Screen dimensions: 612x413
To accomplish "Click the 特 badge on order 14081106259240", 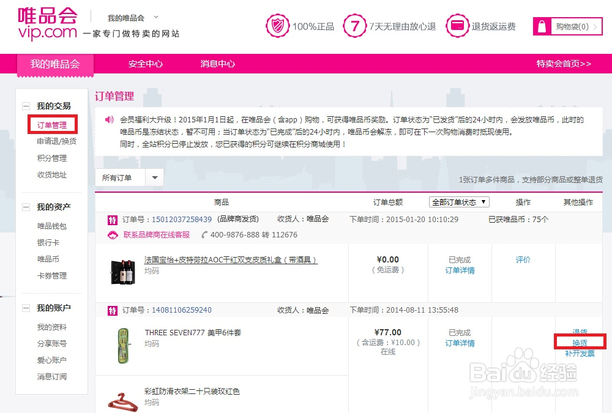I will (x=113, y=311).
